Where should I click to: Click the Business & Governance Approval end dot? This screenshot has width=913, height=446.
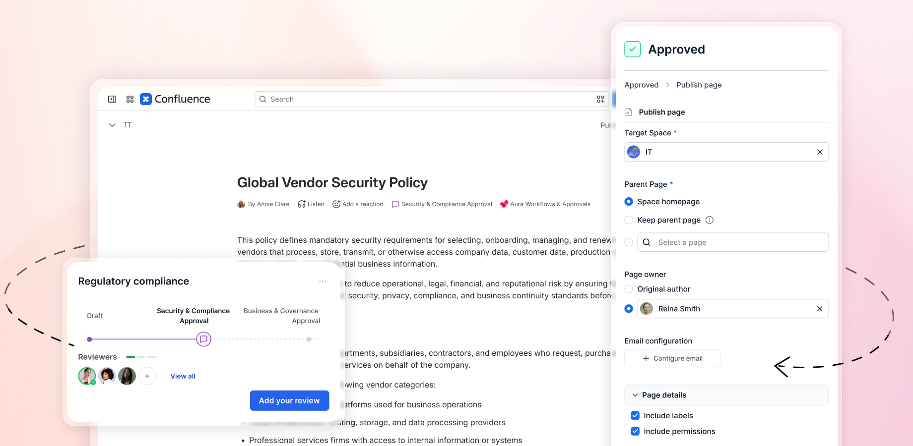(309, 339)
